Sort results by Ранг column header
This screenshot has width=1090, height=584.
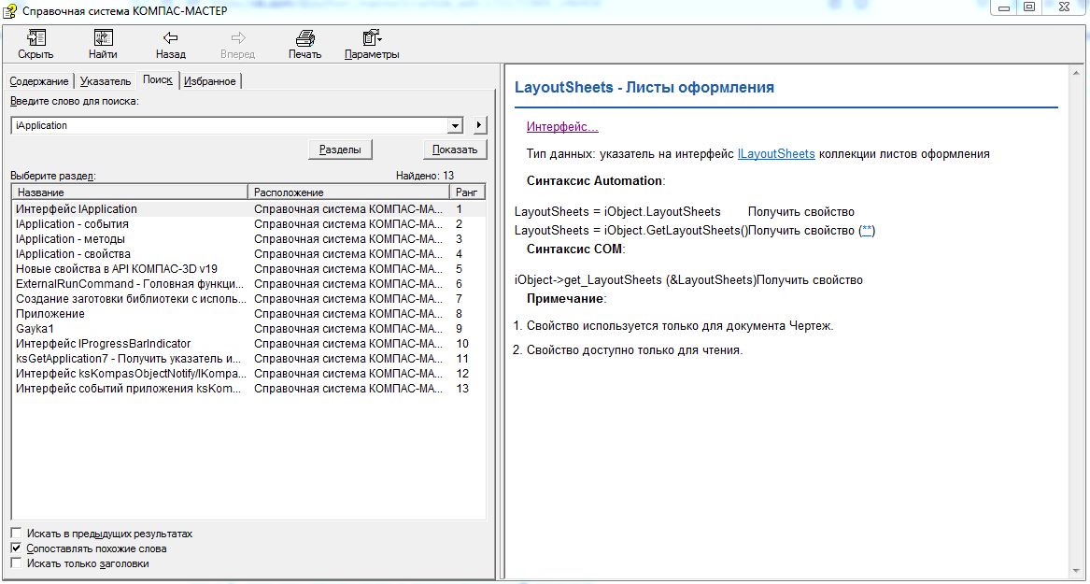[468, 192]
